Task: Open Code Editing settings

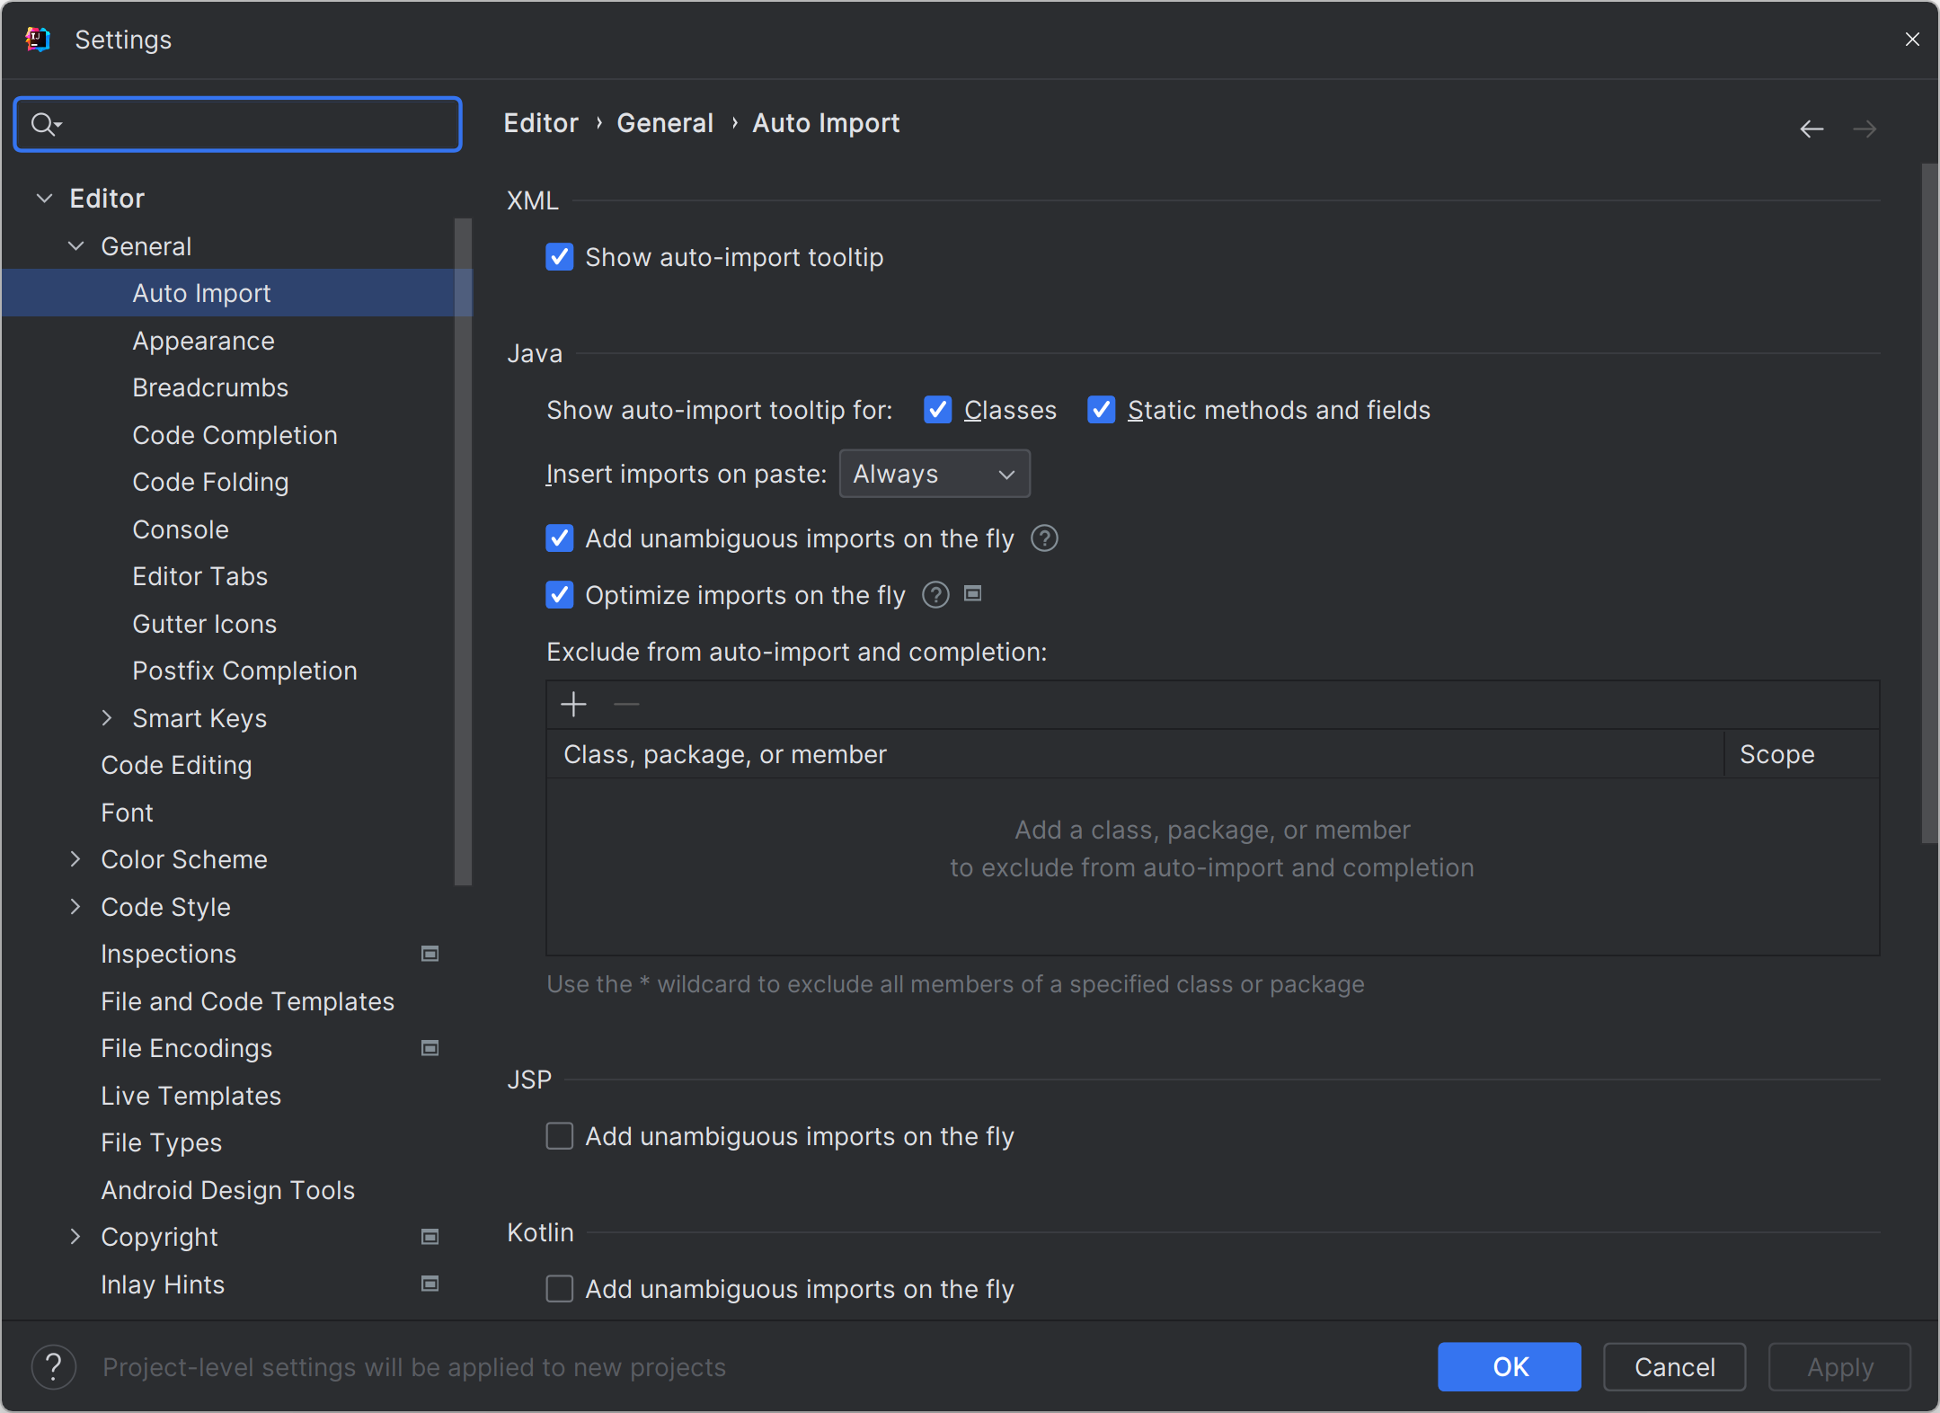Action: click(x=177, y=765)
